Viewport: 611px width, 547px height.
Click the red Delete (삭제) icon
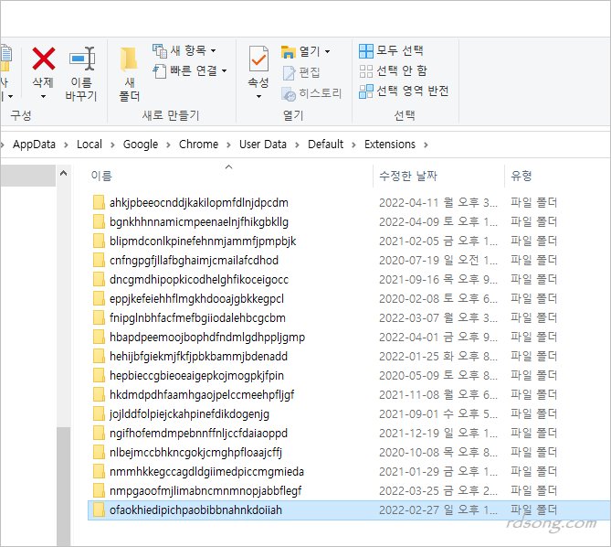click(43, 59)
